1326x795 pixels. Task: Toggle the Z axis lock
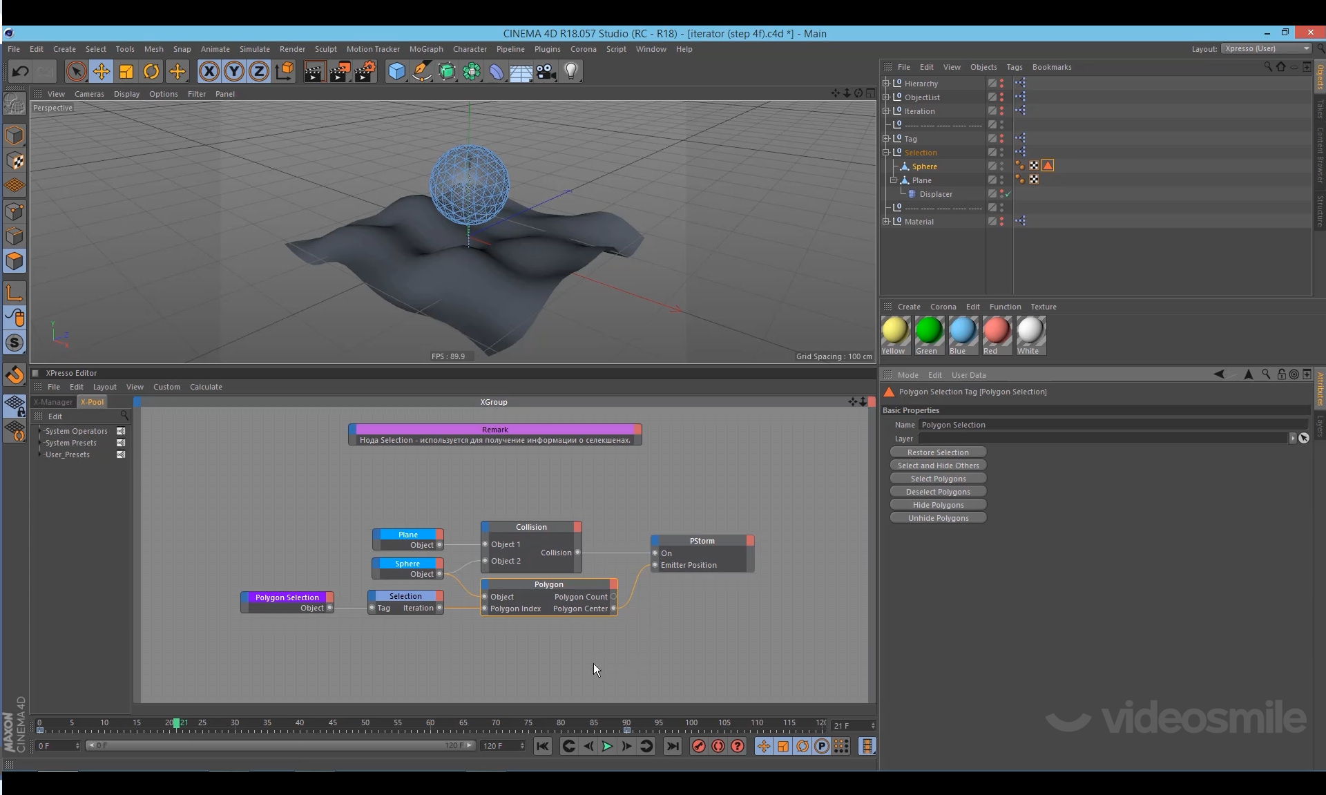tap(259, 71)
